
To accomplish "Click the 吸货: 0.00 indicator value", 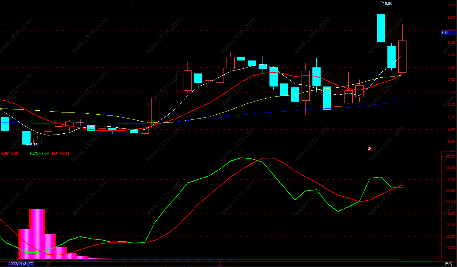I will pyautogui.click(x=9, y=154).
